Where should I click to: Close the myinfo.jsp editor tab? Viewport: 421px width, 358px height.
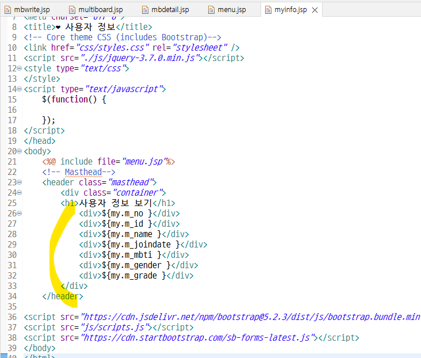point(315,10)
